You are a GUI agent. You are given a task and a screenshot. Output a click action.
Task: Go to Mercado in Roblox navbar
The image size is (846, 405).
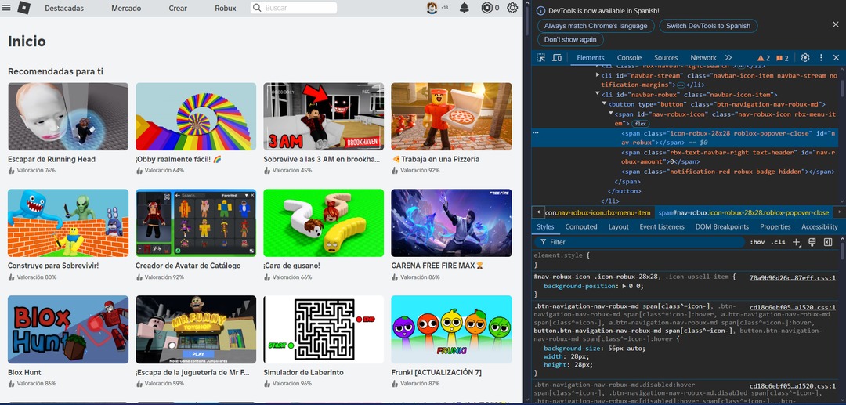(x=126, y=8)
